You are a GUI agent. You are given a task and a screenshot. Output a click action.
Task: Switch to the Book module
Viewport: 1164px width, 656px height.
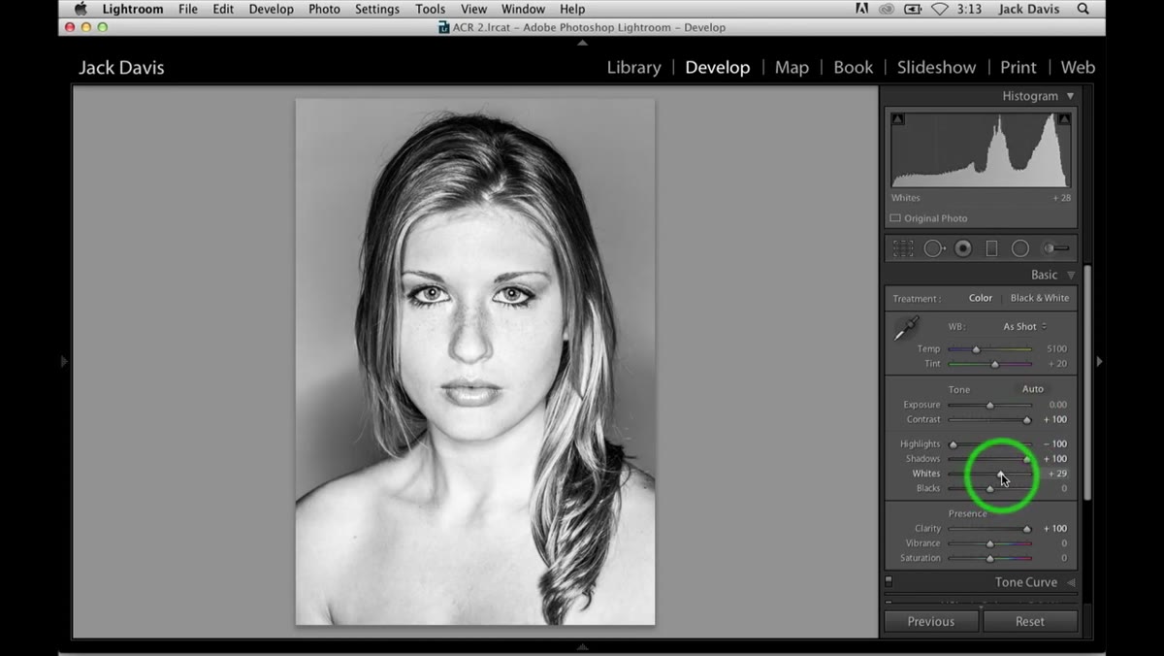tap(854, 67)
